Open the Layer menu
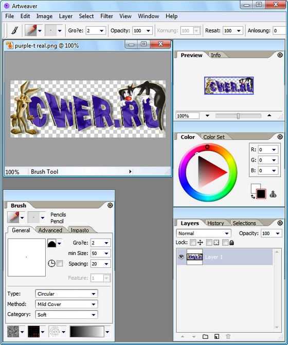Image resolution: width=288 pixels, height=345 pixels. pyautogui.click(x=65, y=16)
